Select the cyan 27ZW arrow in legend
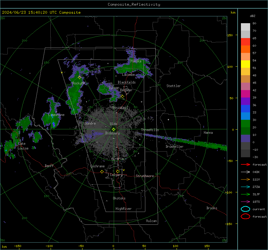Image resolution: width=268 pixels, height=250 pixels. (245, 187)
